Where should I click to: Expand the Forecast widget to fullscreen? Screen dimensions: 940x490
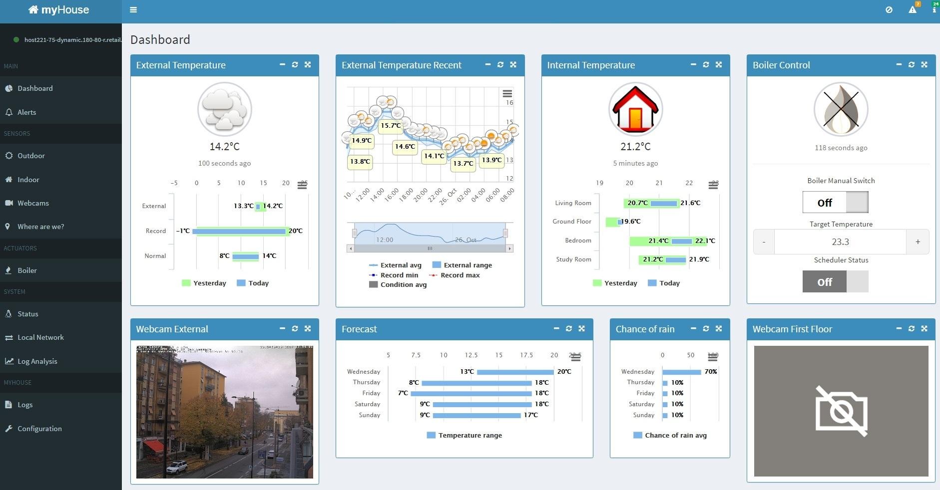tap(581, 329)
